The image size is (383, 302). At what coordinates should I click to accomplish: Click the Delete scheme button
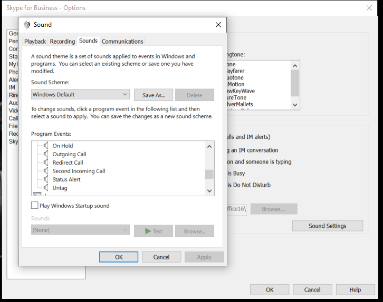pos(195,95)
